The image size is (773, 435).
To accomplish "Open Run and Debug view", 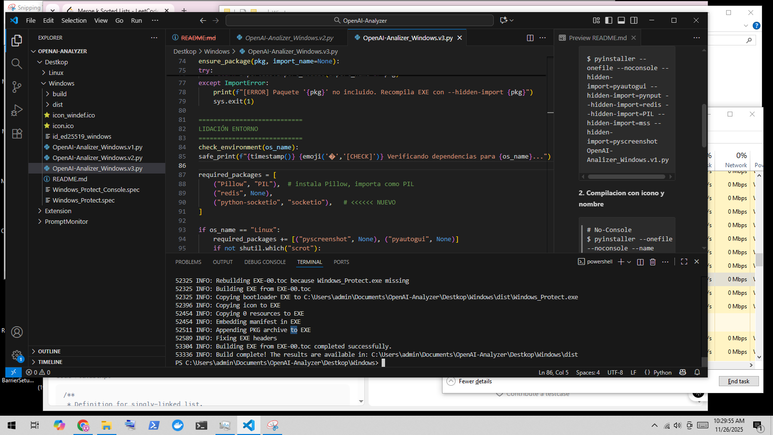I will 17,110.
